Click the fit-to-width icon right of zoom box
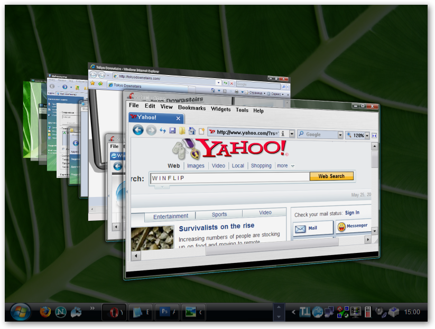This screenshot has width=435, height=329. pyautogui.click(x=374, y=136)
